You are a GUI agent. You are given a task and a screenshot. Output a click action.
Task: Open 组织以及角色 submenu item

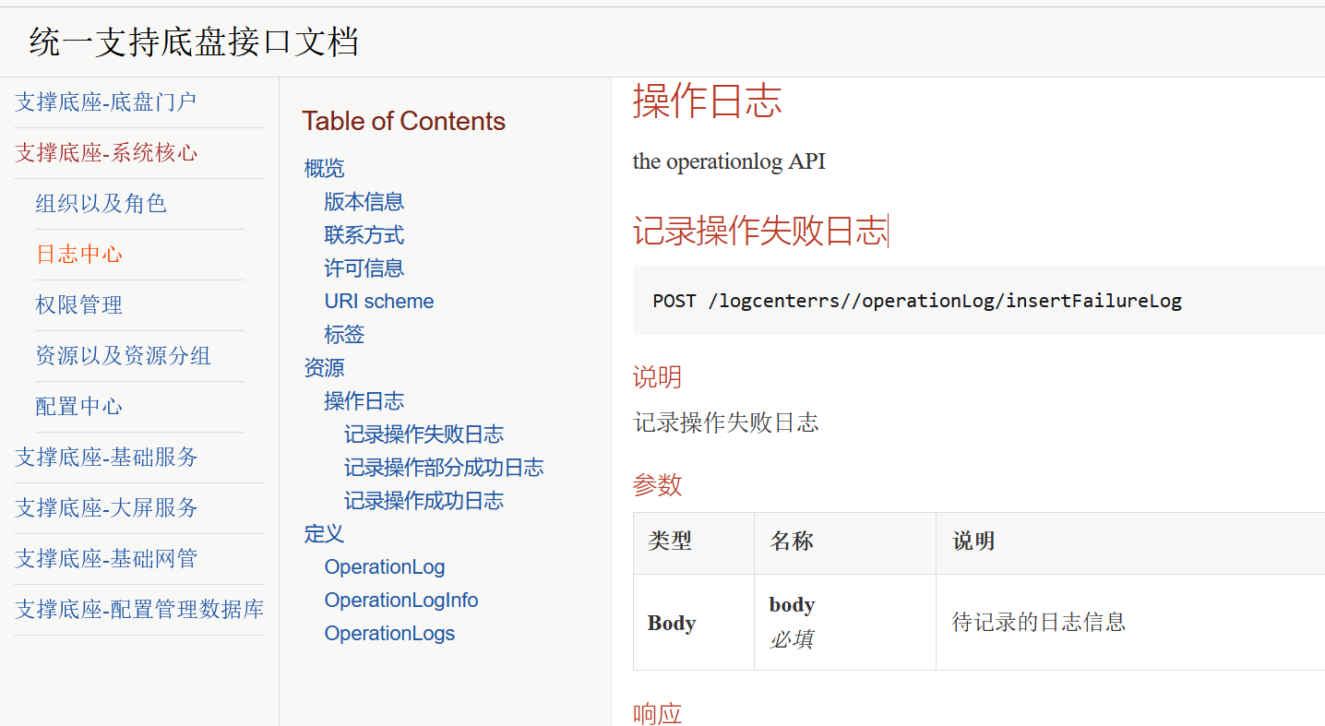[101, 203]
